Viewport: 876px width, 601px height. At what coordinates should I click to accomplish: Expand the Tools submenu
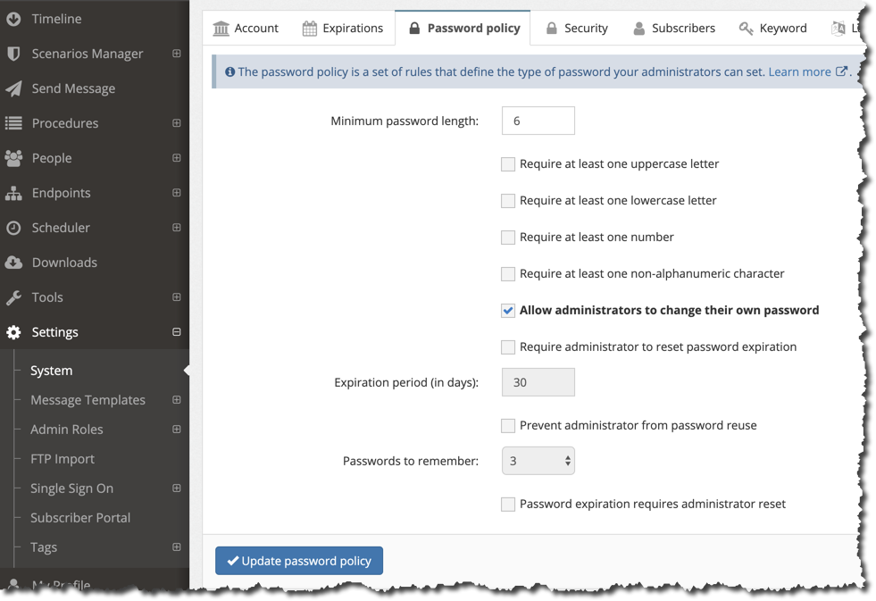point(177,297)
